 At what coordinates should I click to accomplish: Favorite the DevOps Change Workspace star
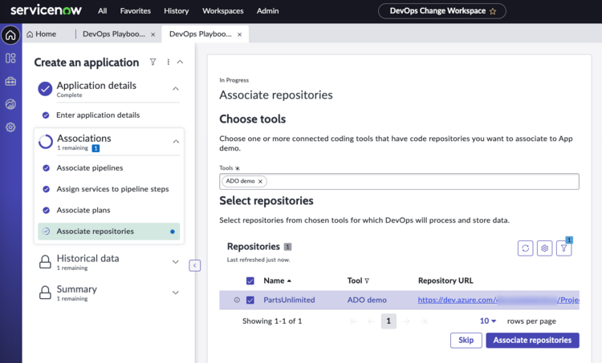tap(493, 11)
